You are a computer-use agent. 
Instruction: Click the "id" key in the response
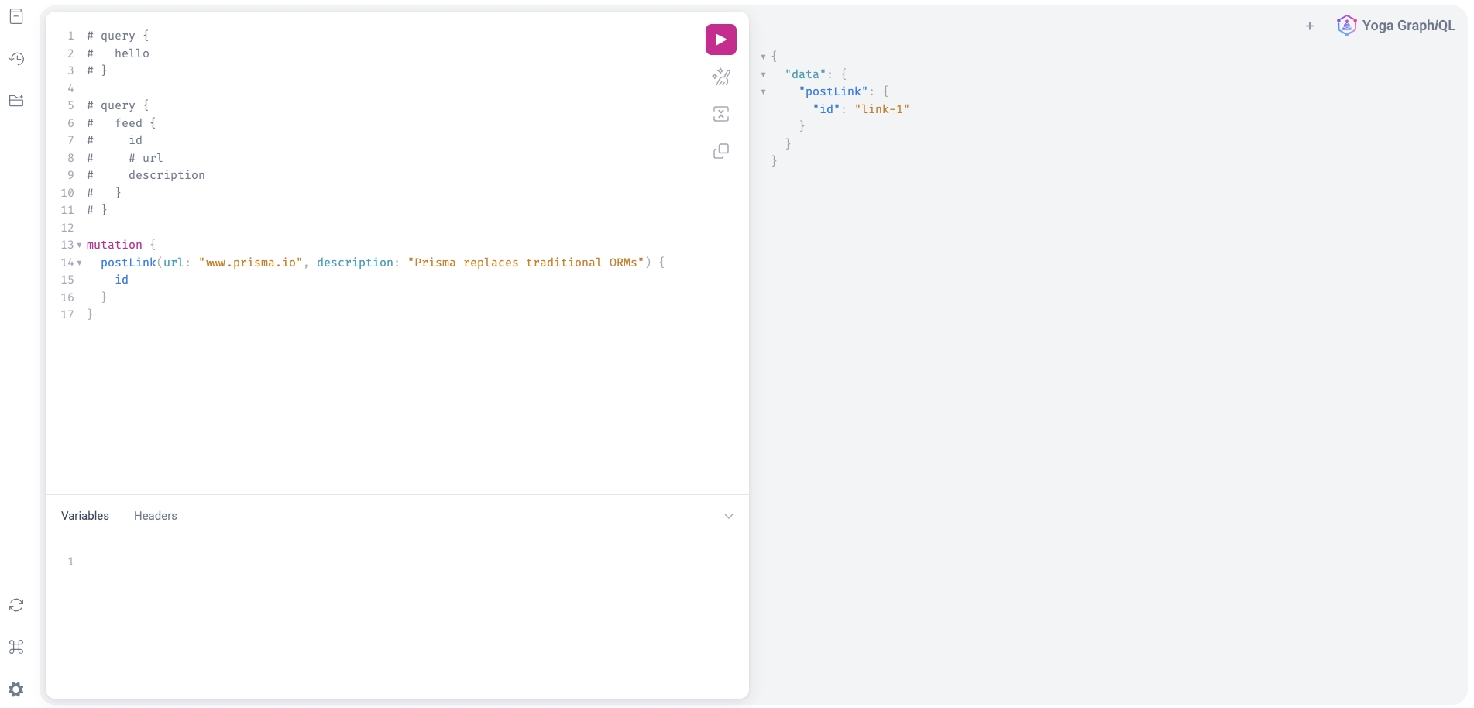pyautogui.click(x=826, y=109)
